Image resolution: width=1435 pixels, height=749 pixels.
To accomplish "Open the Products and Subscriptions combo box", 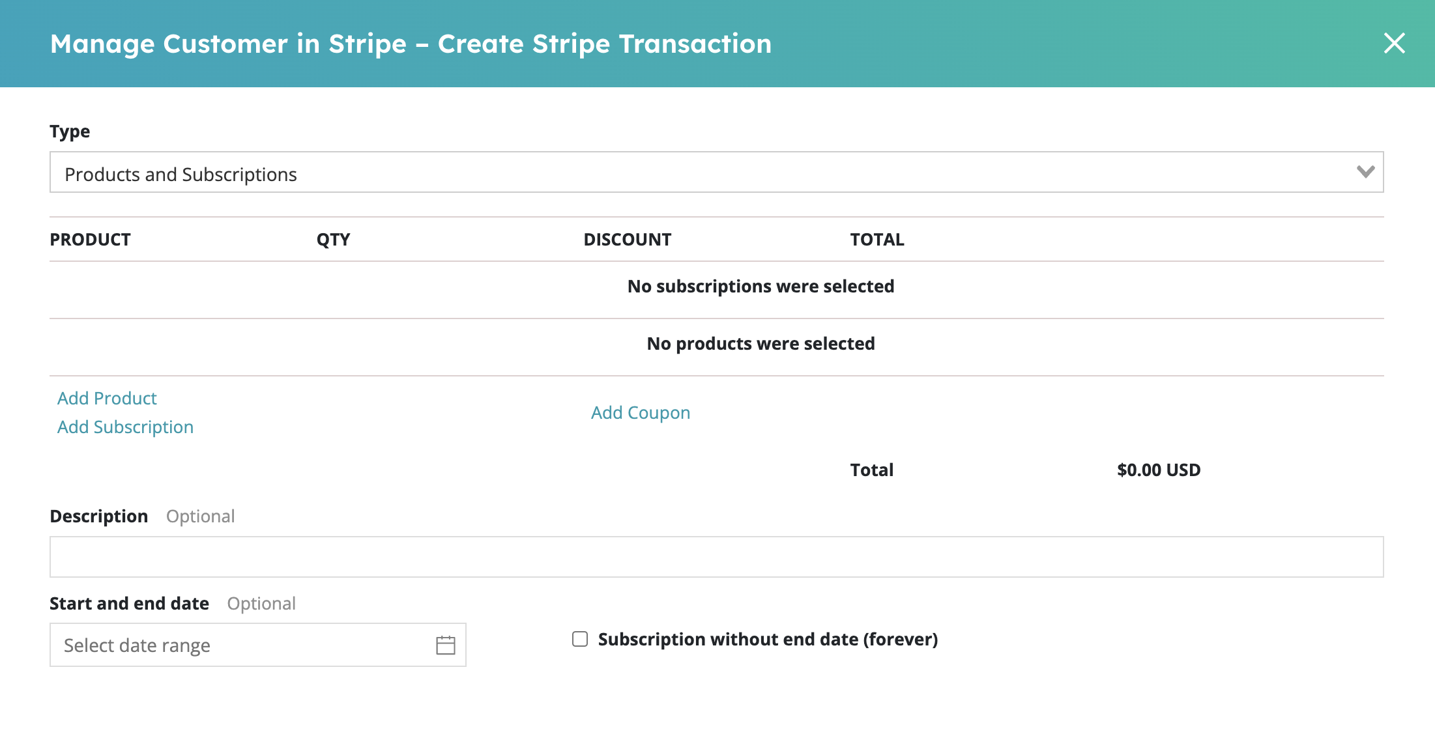I will coord(716,172).
